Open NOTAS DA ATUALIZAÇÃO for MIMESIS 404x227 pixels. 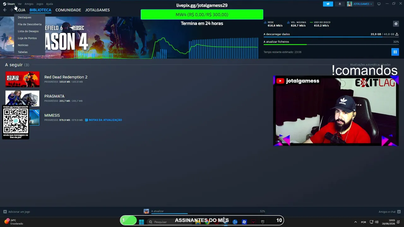[x=104, y=120]
